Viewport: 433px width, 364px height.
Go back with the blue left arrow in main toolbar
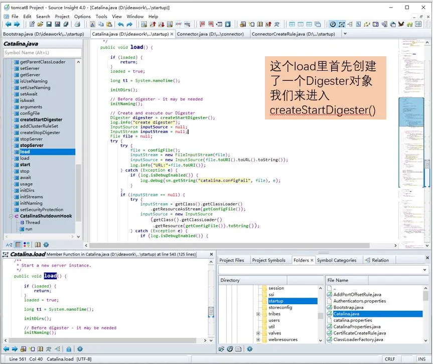(8, 24)
